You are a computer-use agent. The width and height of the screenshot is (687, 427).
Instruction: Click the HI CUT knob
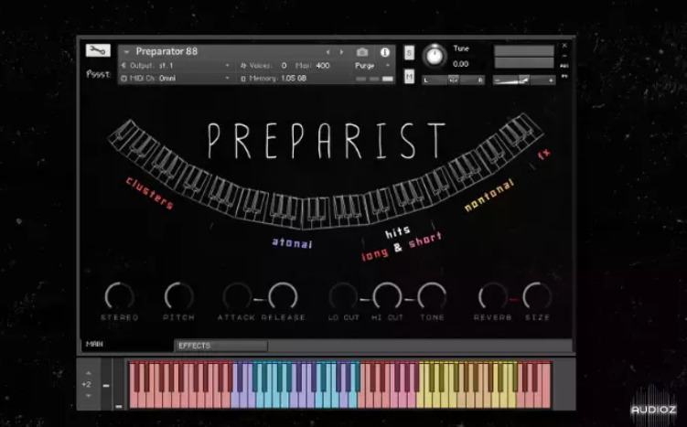pyautogui.click(x=387, y=296)
